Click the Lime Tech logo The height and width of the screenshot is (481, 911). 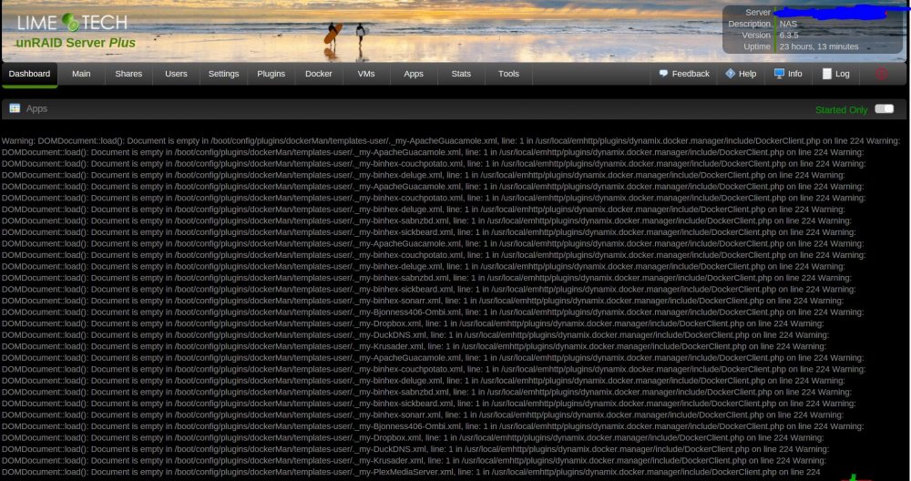click(x=71, y=23)
